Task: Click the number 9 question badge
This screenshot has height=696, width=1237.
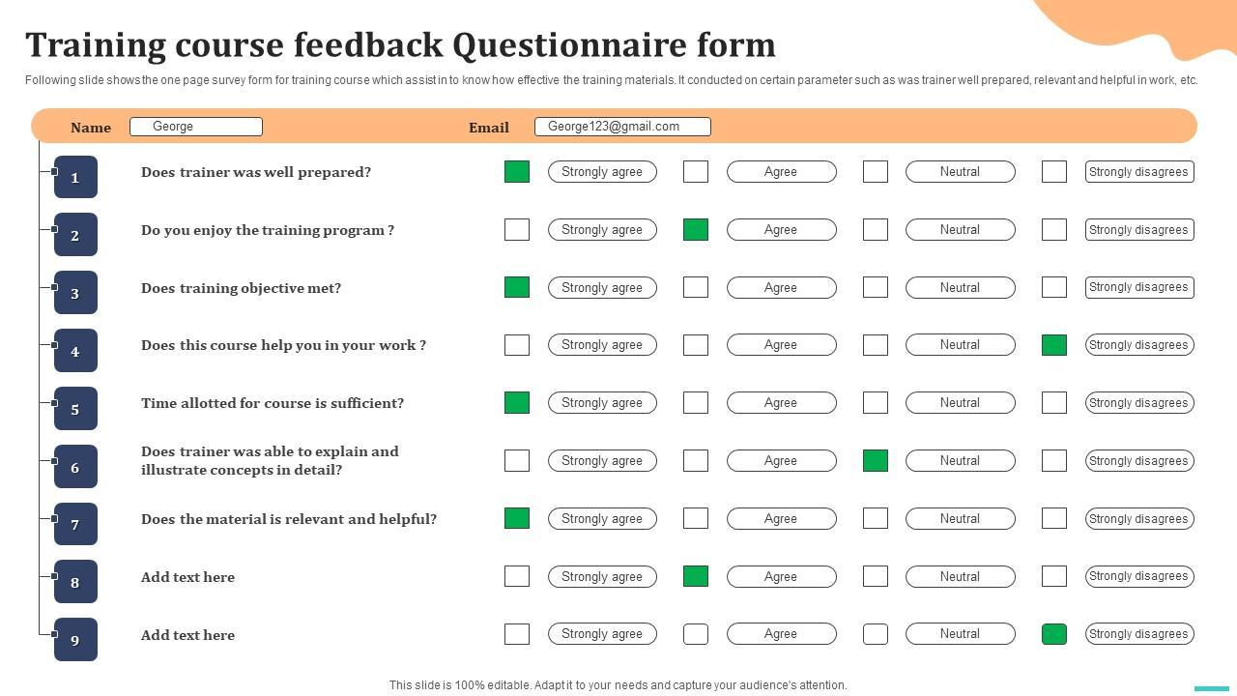Action: [75, 640]
